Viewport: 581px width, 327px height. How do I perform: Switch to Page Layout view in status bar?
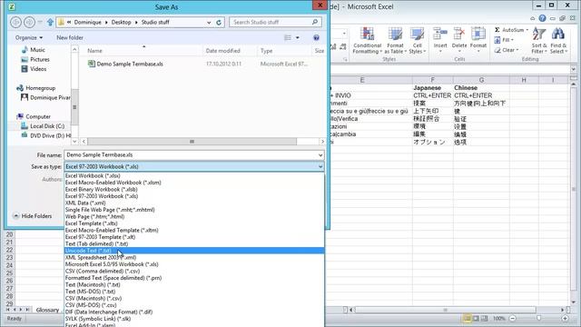click(476, 319)
